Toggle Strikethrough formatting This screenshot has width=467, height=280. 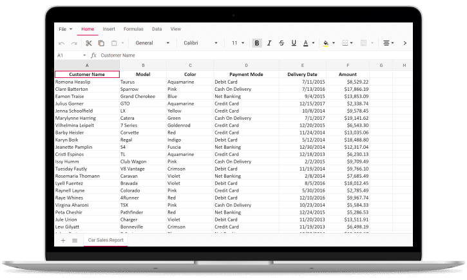tap(281, 43)
